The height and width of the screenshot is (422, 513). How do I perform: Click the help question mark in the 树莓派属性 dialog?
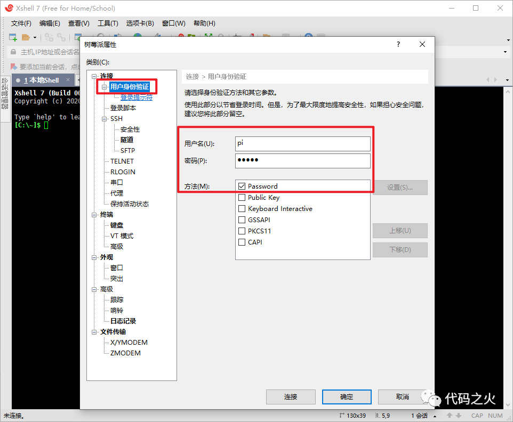[x=398, y=44]
